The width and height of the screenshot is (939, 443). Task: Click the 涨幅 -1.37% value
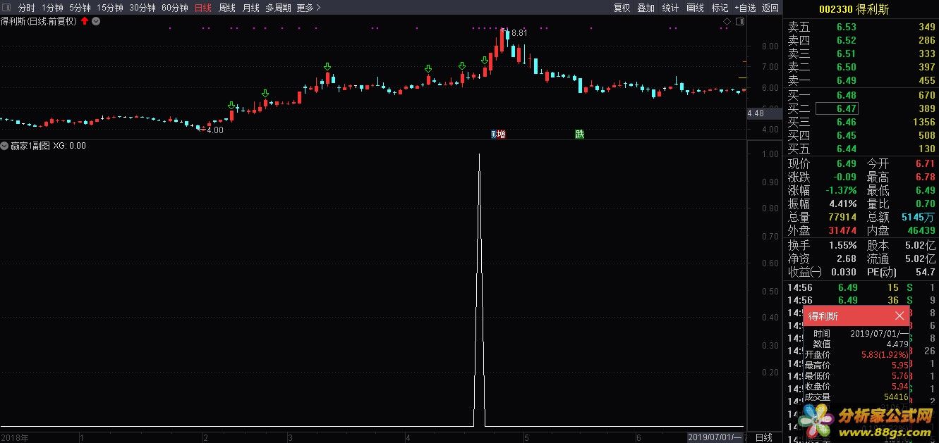coord(842,190)
